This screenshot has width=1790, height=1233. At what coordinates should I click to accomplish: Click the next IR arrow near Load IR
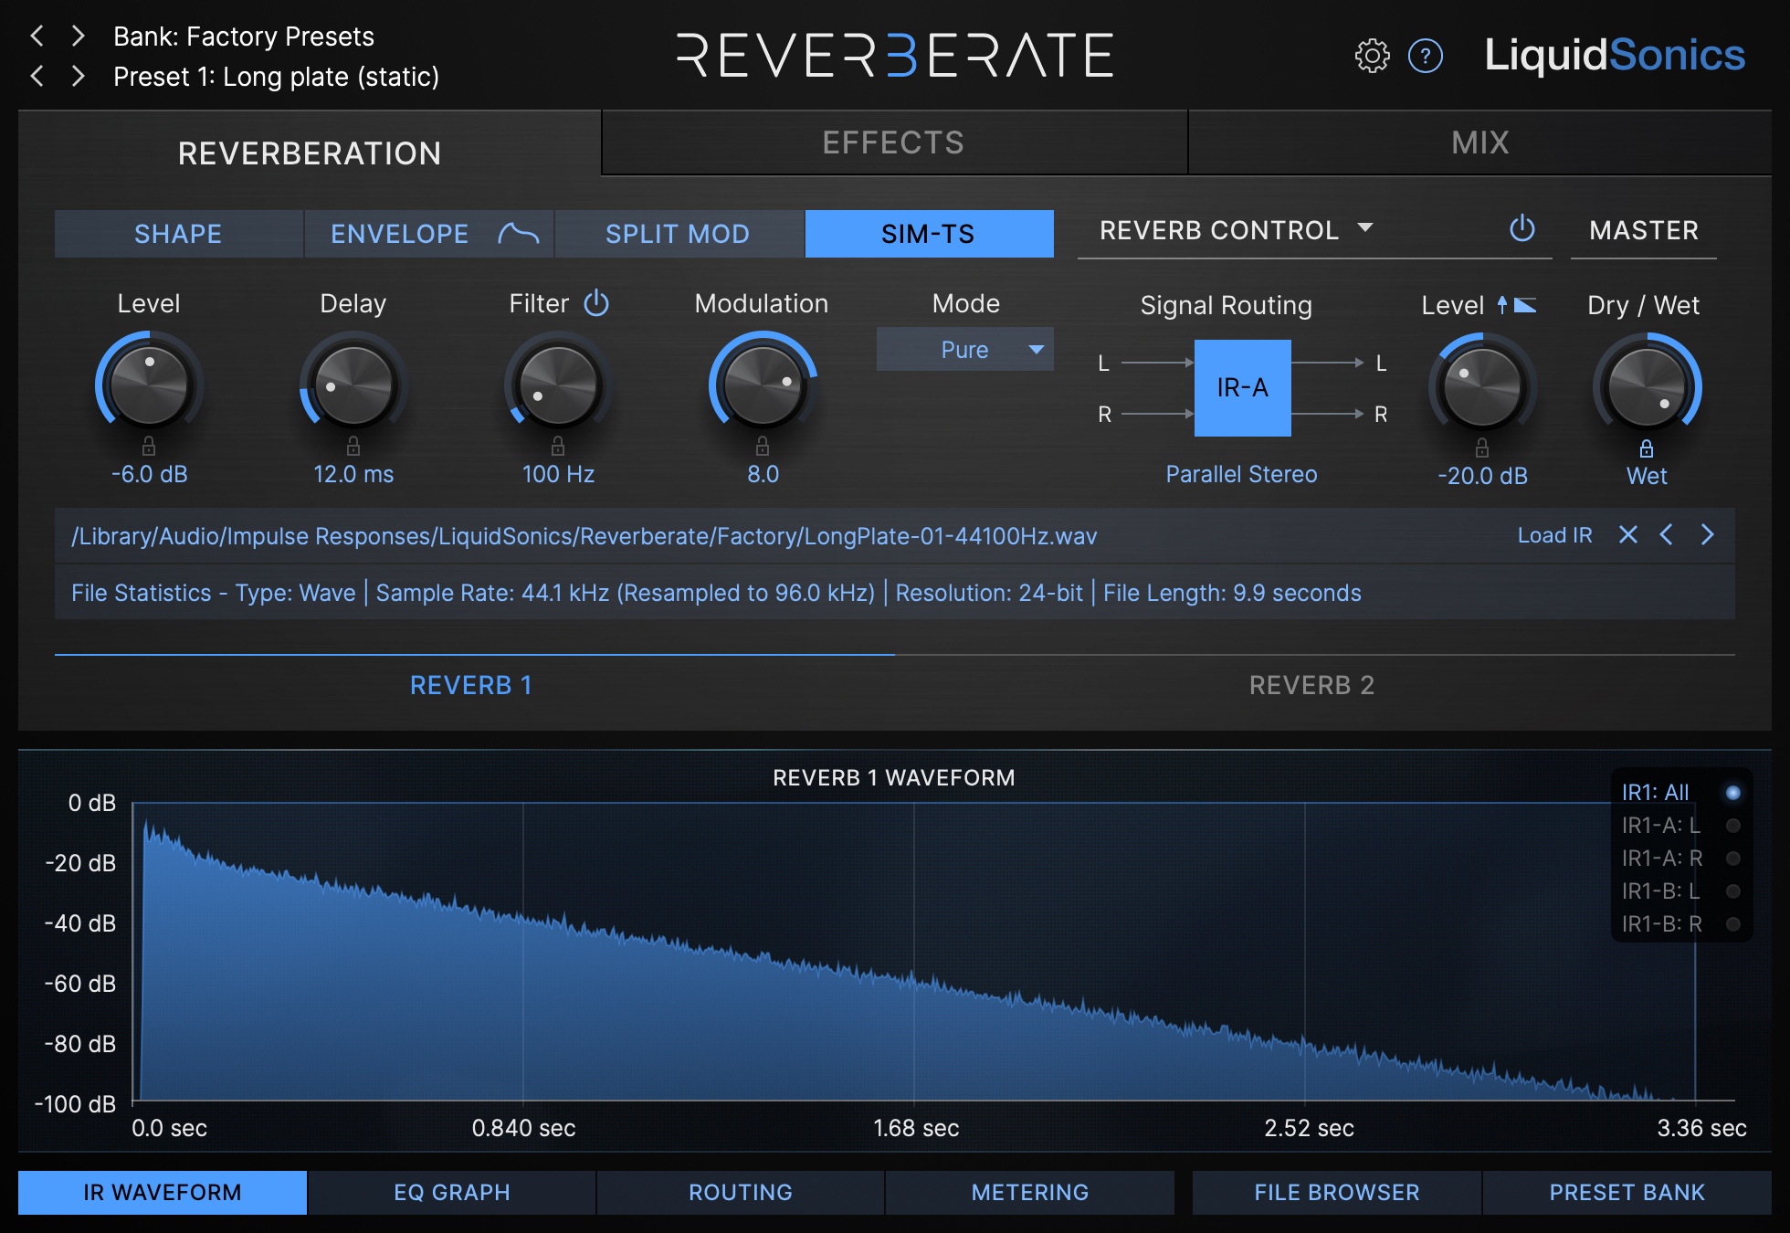click(1708, 536)
